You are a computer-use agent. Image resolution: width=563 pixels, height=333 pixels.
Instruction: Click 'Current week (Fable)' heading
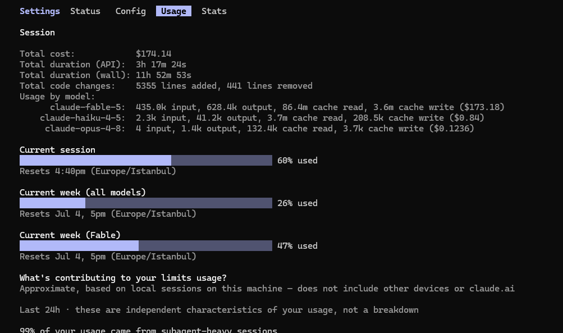click(70, 235)
